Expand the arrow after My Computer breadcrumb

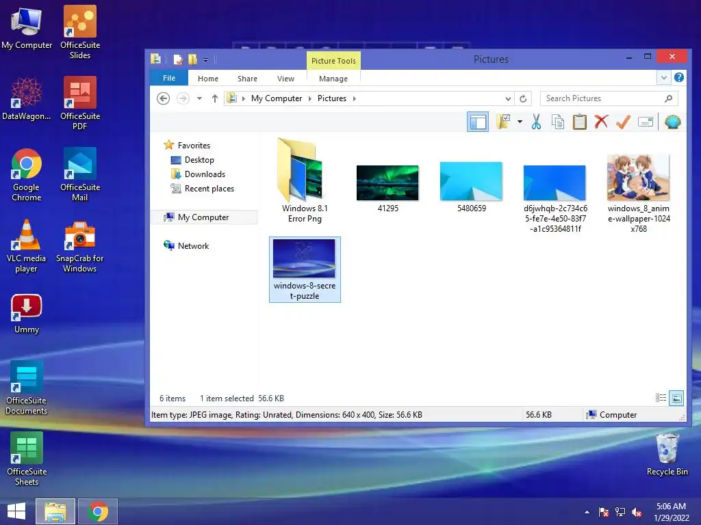pos(310,98)
